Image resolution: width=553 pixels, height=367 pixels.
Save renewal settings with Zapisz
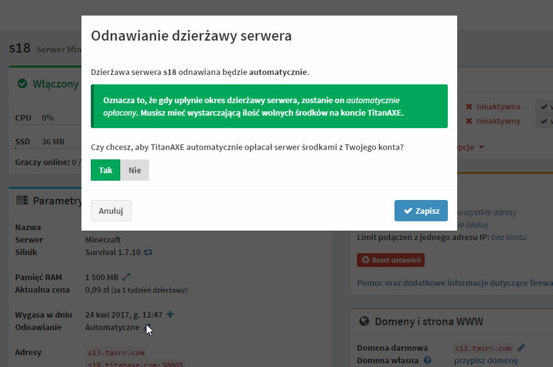421,211
